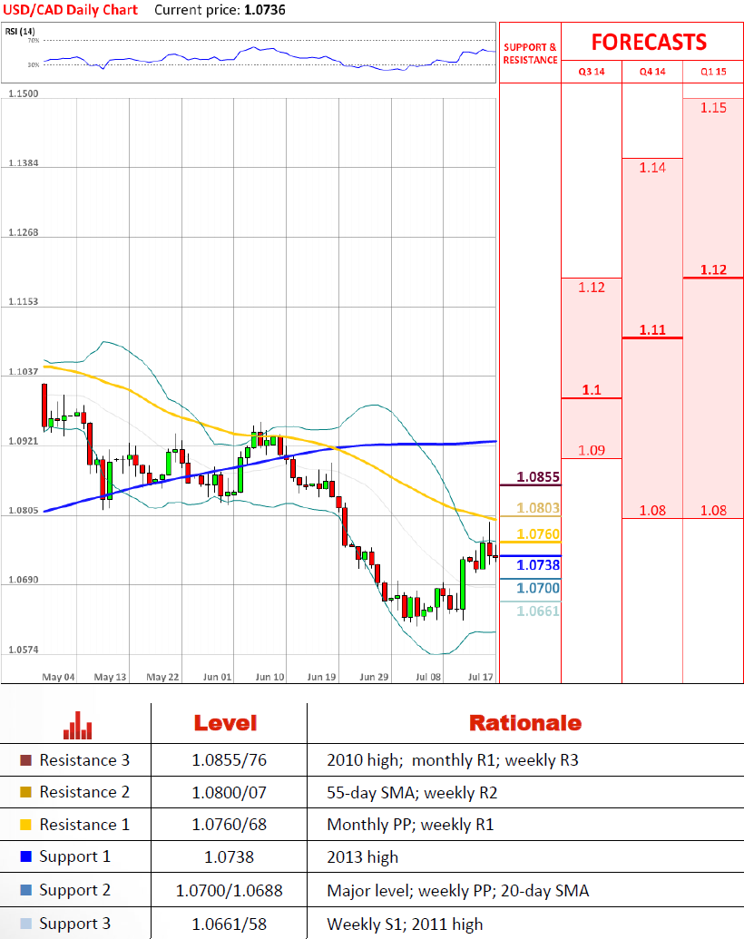Click the 1.1500 price axis label
Image resolution: width=744 pixels, height=939 pixels.
pyautogui.click(x=24, y=94)
